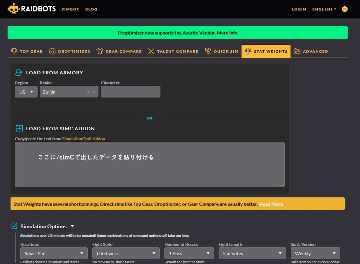Switch to the Gear Compare tab

119,51
